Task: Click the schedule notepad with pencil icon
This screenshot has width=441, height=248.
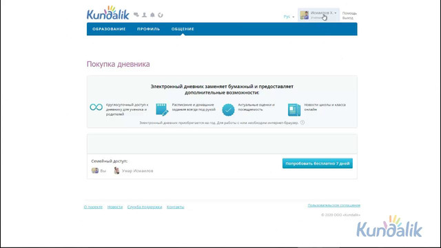Action: (162, 110)
